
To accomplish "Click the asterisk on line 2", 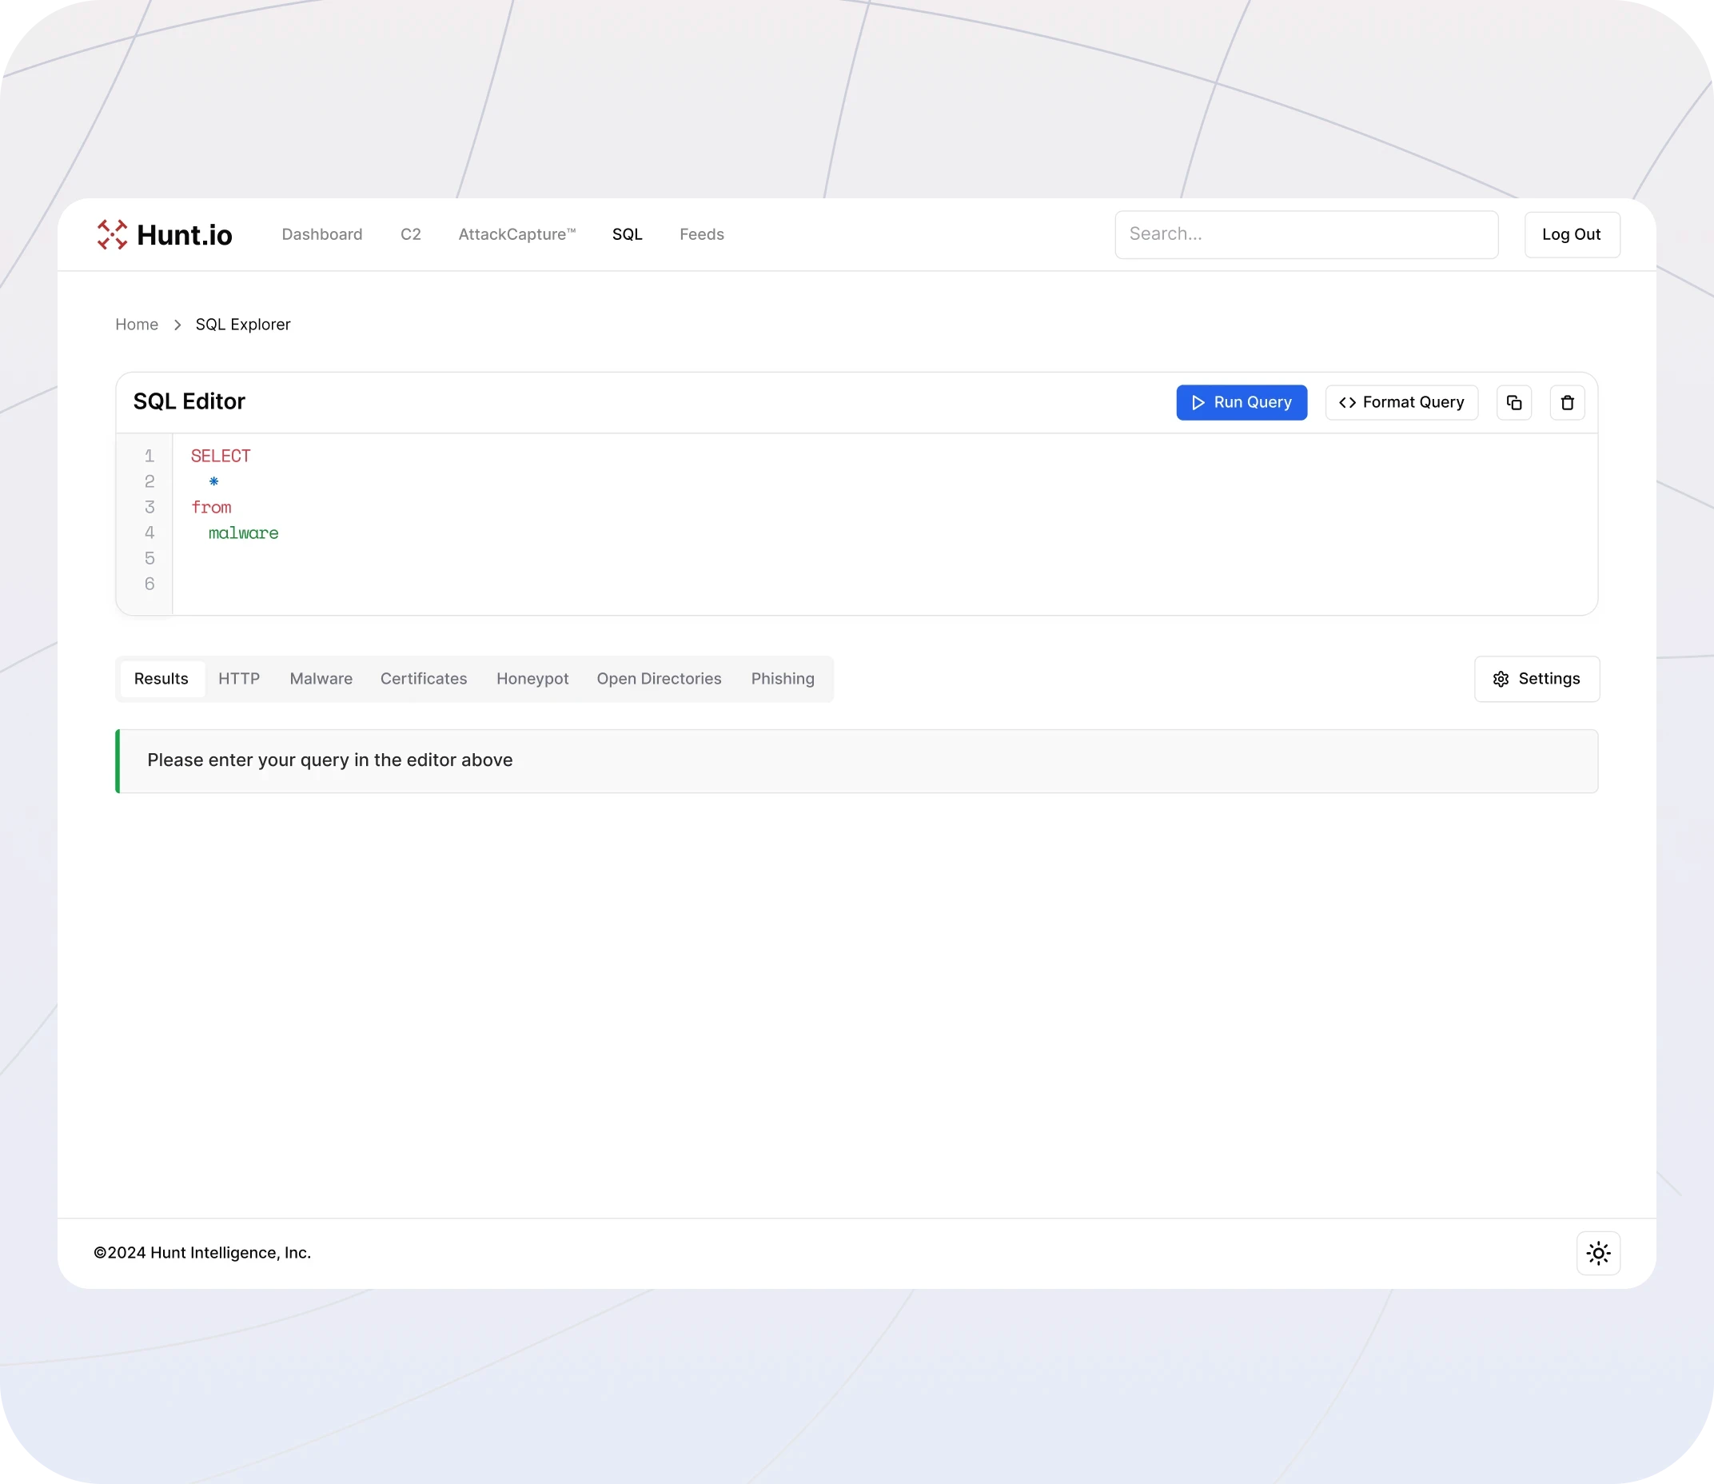I will click(x=213, y=481).
